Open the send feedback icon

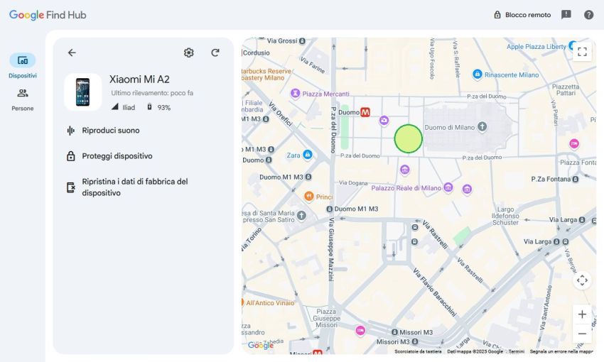566,15
